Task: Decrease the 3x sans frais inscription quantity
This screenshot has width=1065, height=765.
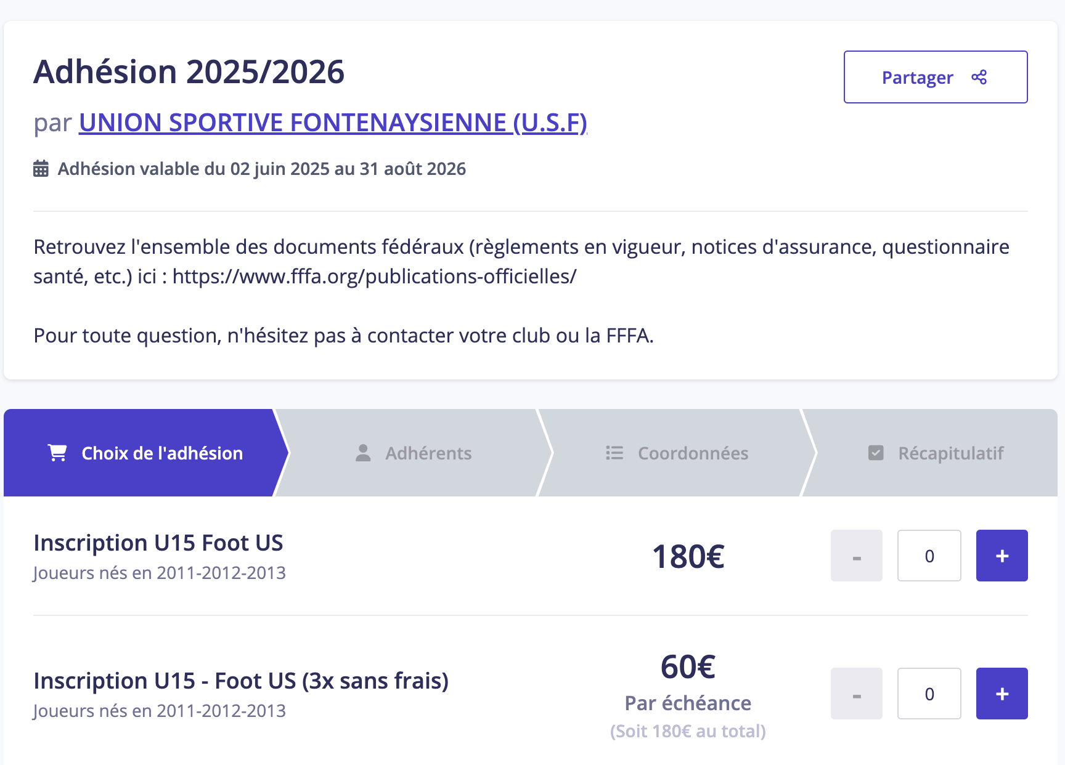Action: (x=856, y=694)
